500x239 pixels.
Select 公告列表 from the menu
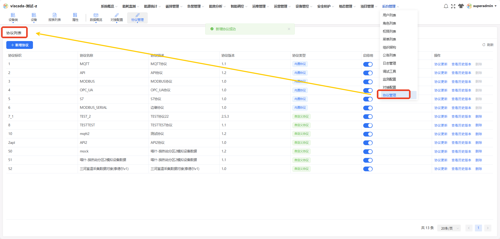pyautogui.click(x=389, y=55)
